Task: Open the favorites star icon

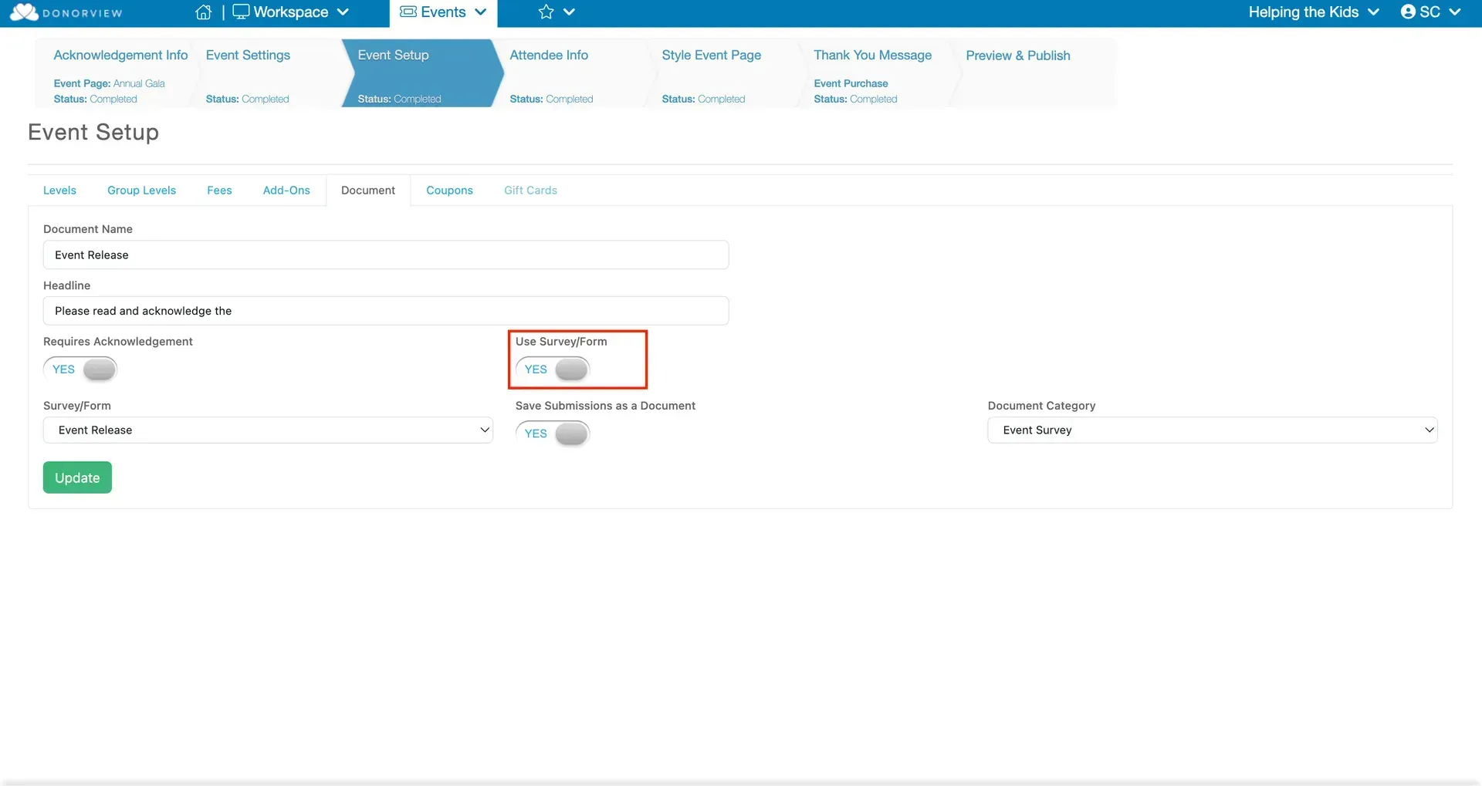Action: 546,12
